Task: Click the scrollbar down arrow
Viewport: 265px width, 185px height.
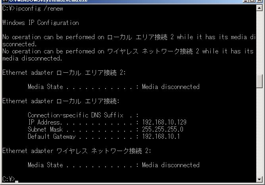Action: point(259,179)
